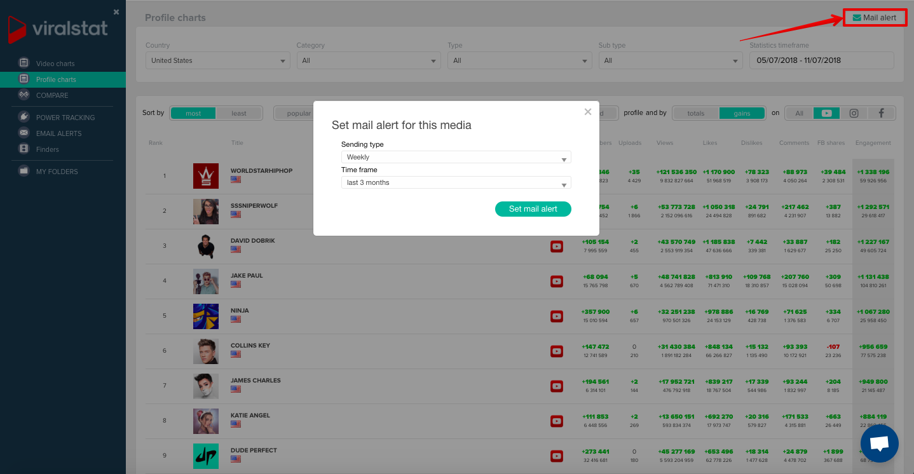Screen dimensions: 914x474
Task: Select All platforms filter
Action: pos(800,113)
